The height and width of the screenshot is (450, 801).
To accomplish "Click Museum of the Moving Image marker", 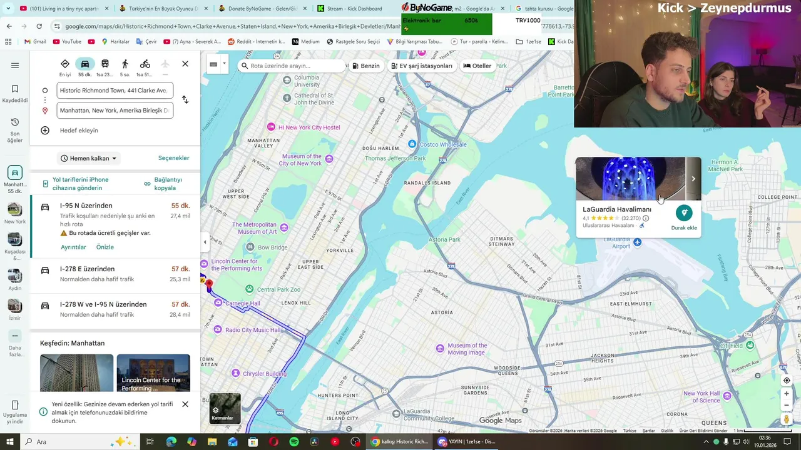I will [x=440, y=348].
